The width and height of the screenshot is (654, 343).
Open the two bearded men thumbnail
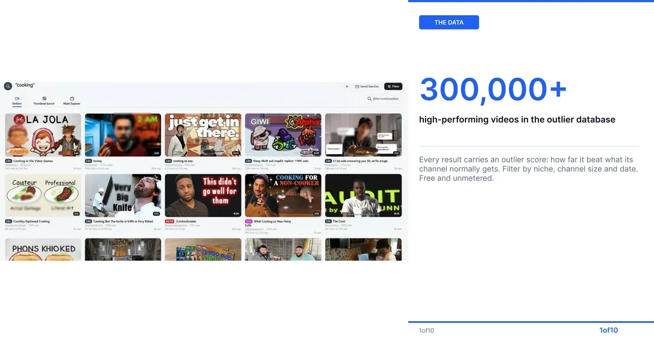[283, 249]
